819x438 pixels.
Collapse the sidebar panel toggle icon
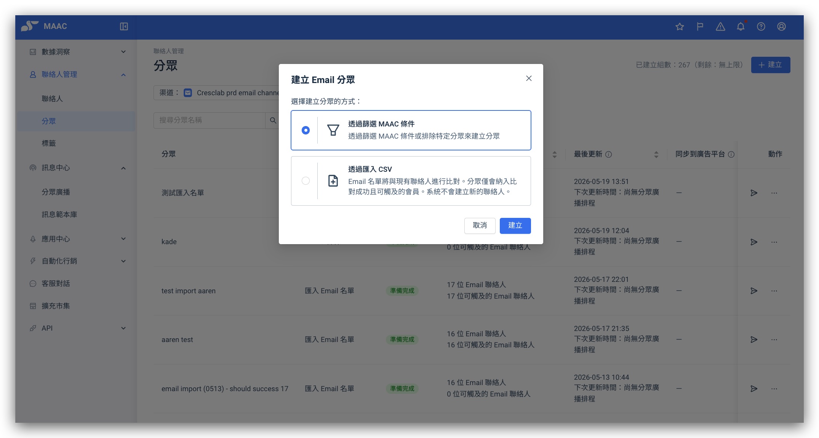click(x=124, y=26)
